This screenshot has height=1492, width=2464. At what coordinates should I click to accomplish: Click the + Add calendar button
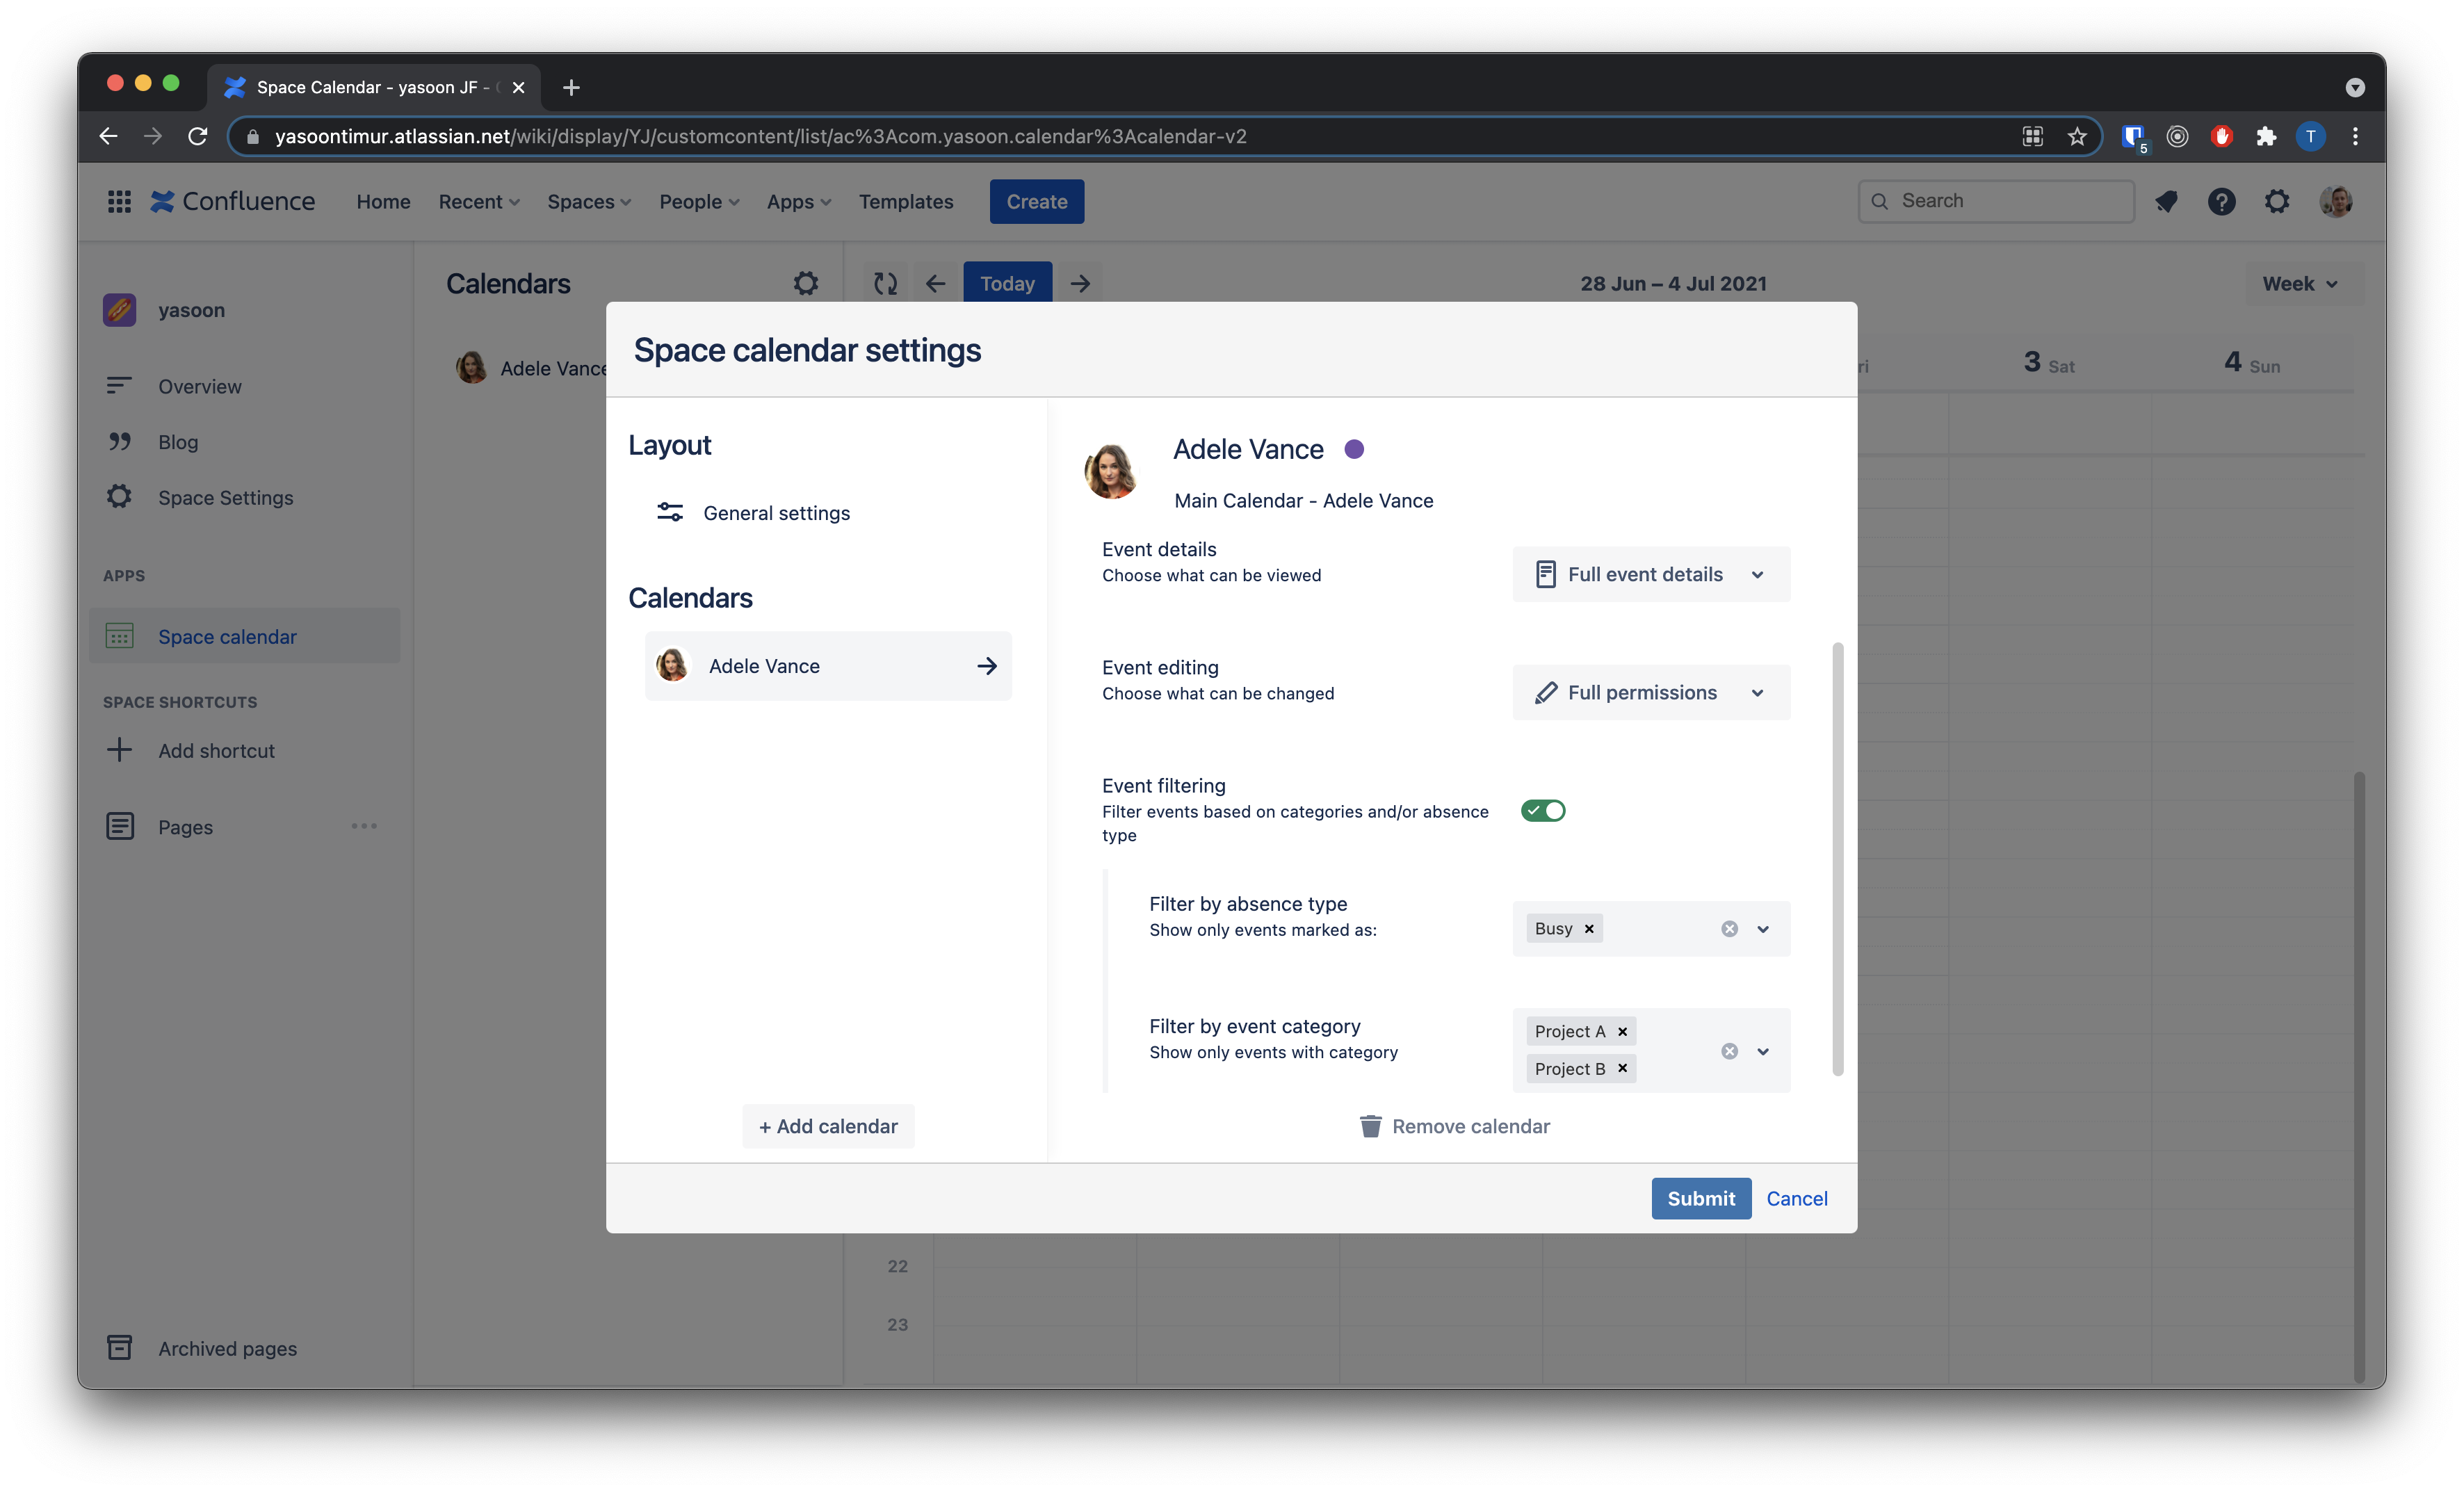828,1126
